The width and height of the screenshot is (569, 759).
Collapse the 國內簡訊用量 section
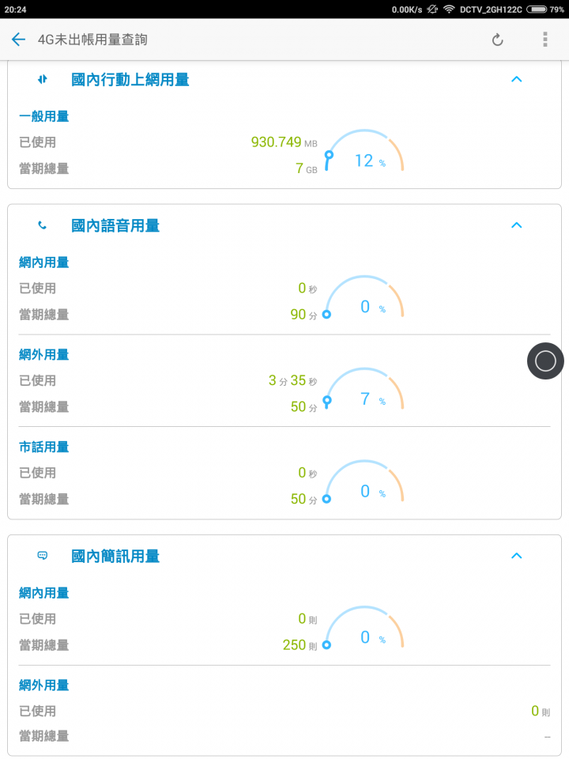pyautogui.click(x=517, y=556)
